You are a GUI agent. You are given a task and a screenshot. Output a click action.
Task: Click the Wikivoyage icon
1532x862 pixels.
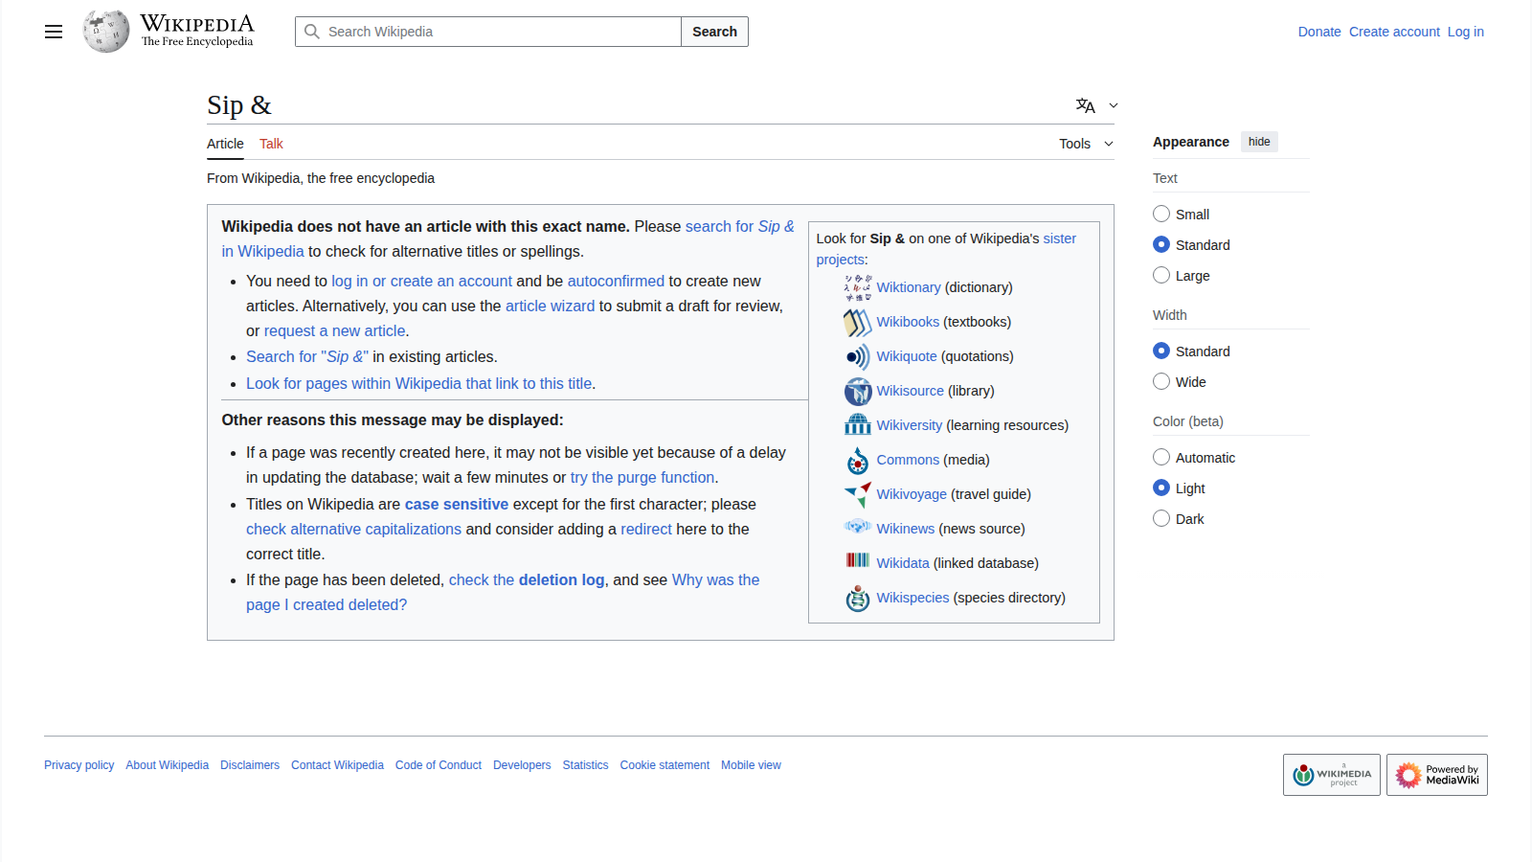coord(857,494)
